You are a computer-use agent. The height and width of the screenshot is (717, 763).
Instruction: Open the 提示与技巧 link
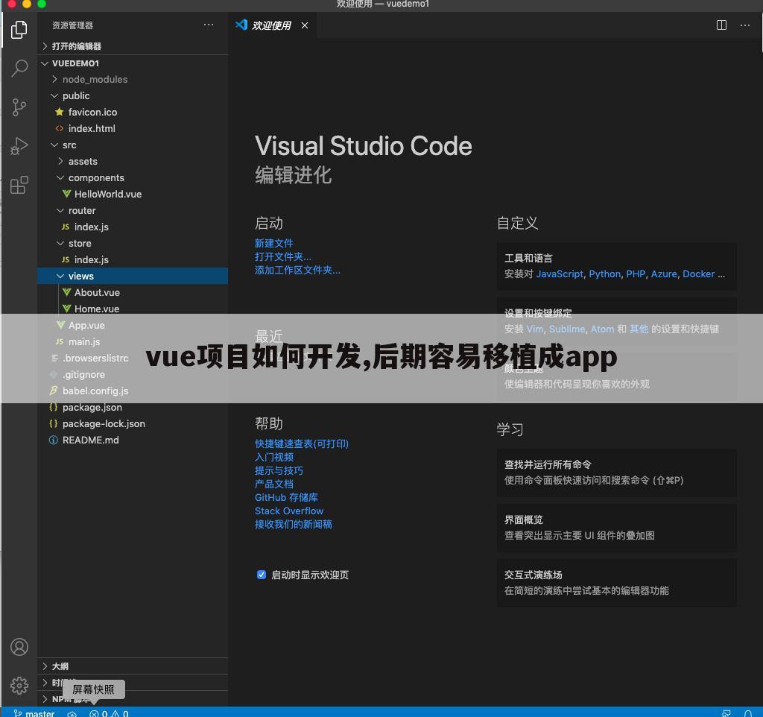click(279, 471)
